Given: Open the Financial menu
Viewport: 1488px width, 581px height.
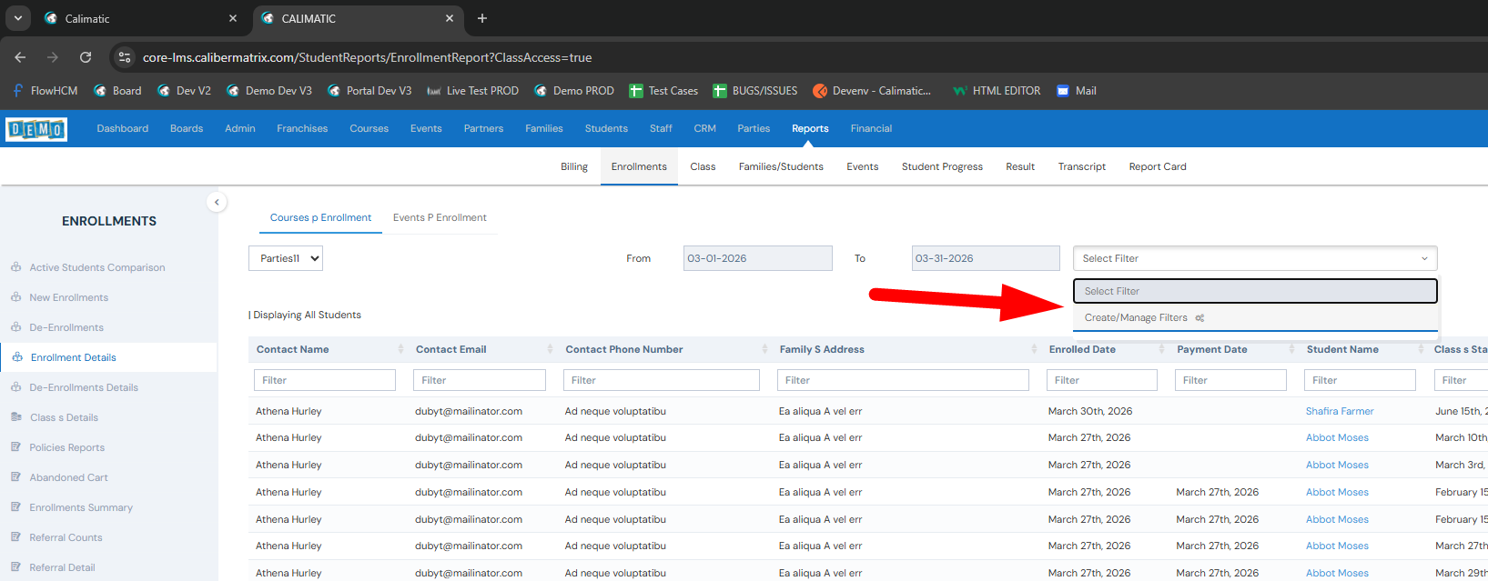Looking at the screenshot, I should 871,128.
